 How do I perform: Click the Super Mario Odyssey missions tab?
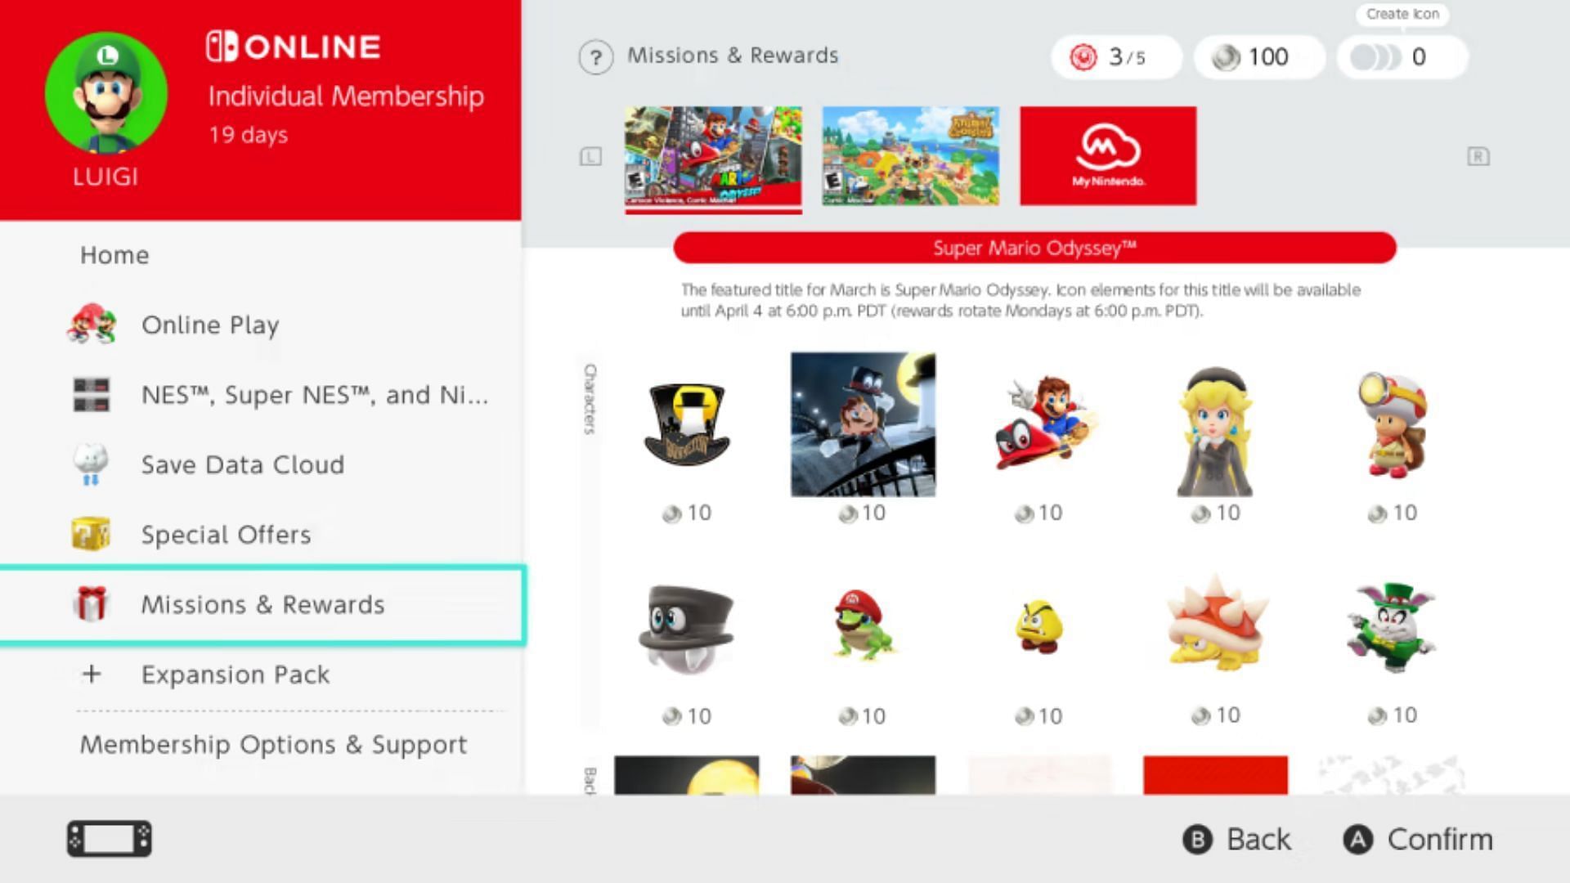pos(713,156)
